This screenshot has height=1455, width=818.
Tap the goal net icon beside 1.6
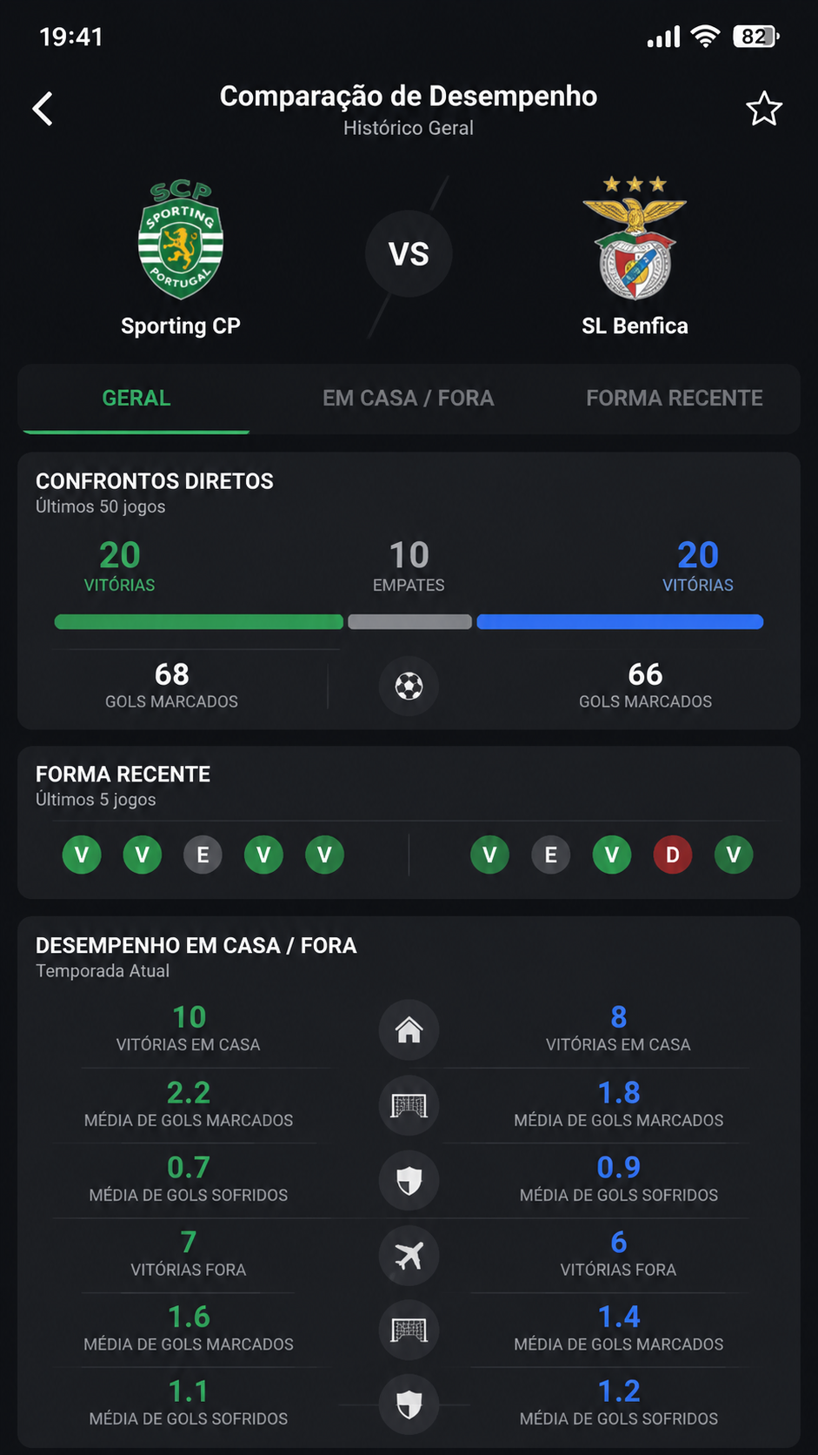(x=409, y=1330)
